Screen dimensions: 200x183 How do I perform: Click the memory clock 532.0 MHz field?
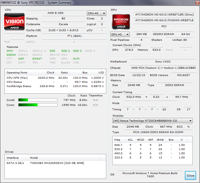[x=134, y=97]
